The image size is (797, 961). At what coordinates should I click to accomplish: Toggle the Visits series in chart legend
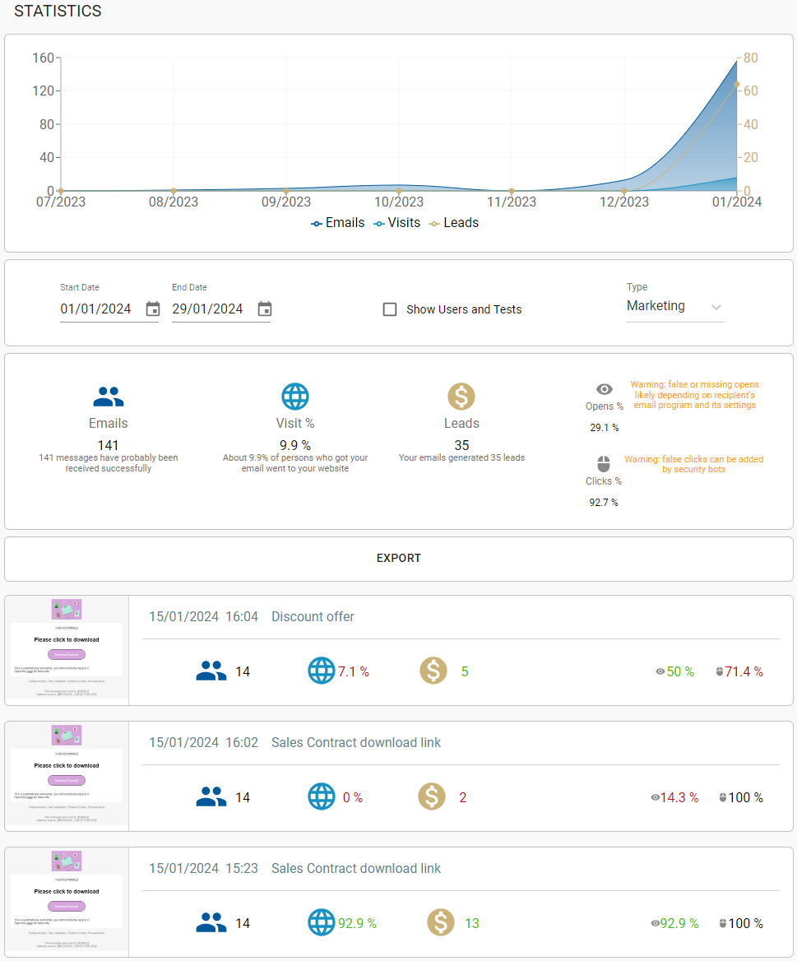pos(396,223)
